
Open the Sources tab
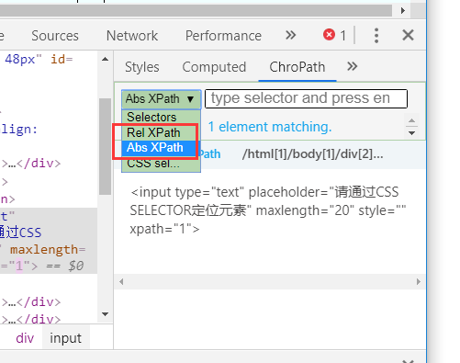tap(55, 36)
